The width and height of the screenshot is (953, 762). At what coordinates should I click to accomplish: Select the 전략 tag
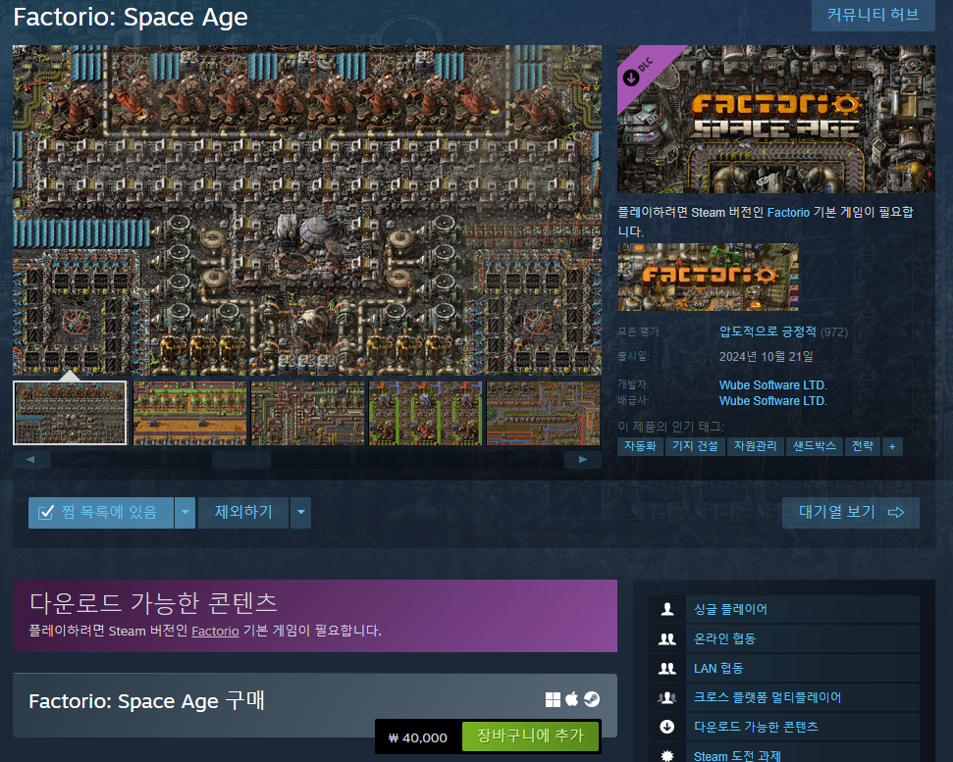coord(863,446)
